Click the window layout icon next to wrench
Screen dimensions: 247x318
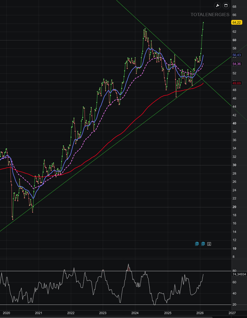[x=226, y=6]
